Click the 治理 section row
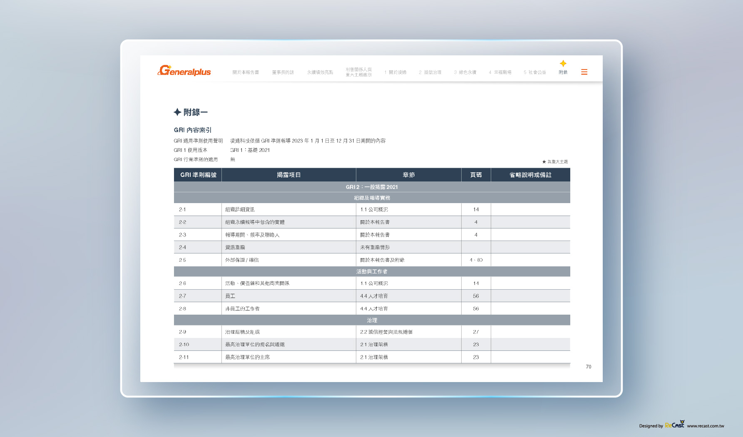The image size is (743, 437). 372,320
